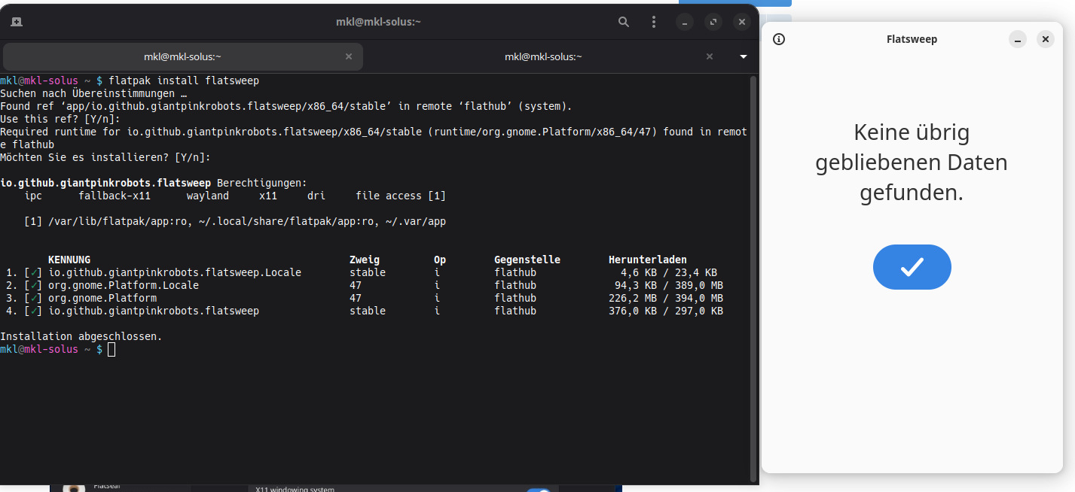Close the first terminal tab

348,56
